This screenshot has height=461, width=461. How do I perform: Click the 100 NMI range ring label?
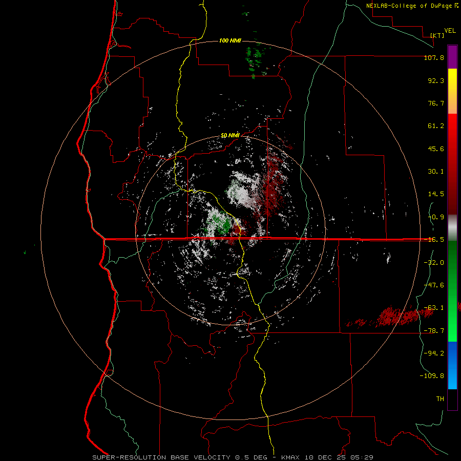[x=230, y=40]
